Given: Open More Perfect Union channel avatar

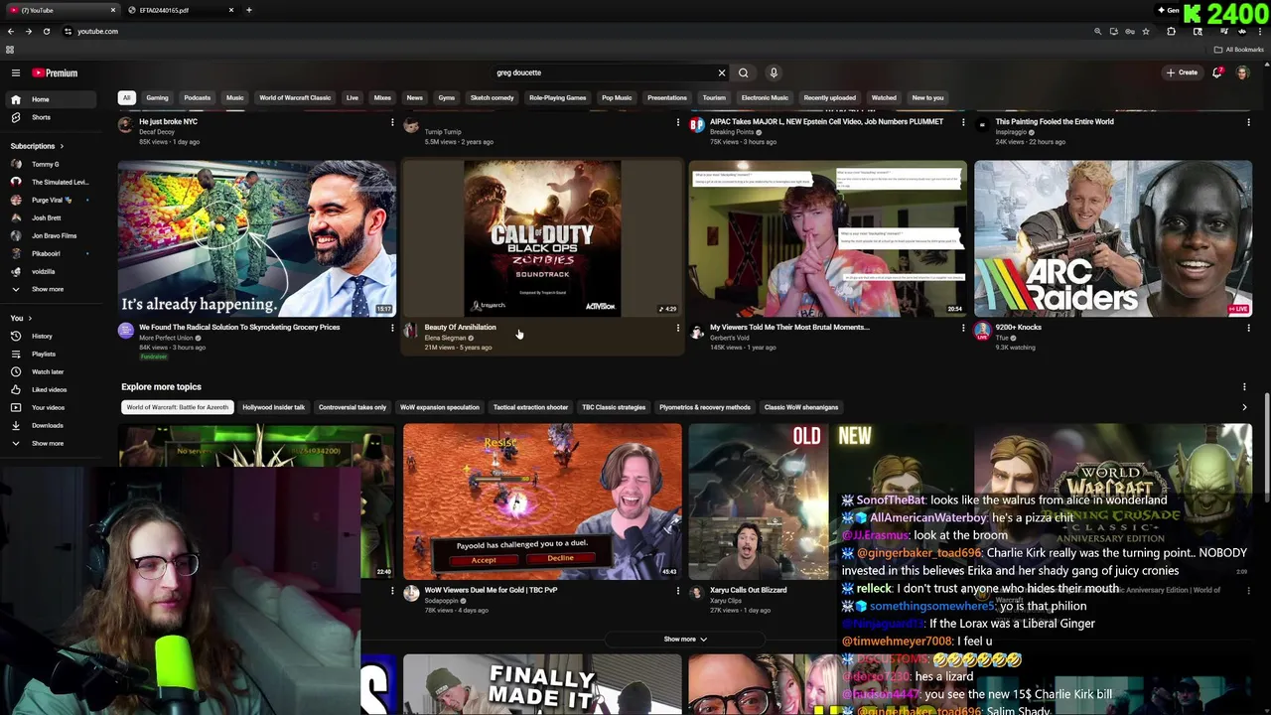Looking at the screenshot, I should click(x=126, y=331).
